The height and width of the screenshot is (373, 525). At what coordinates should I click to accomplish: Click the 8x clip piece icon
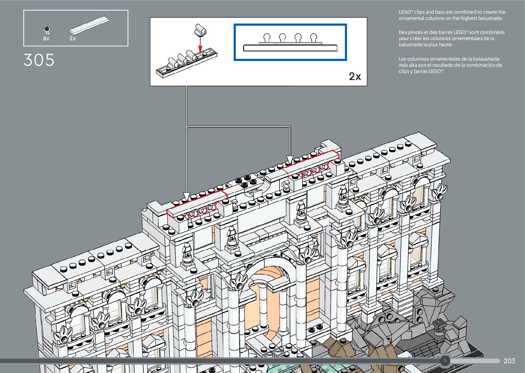pos(47,30)
